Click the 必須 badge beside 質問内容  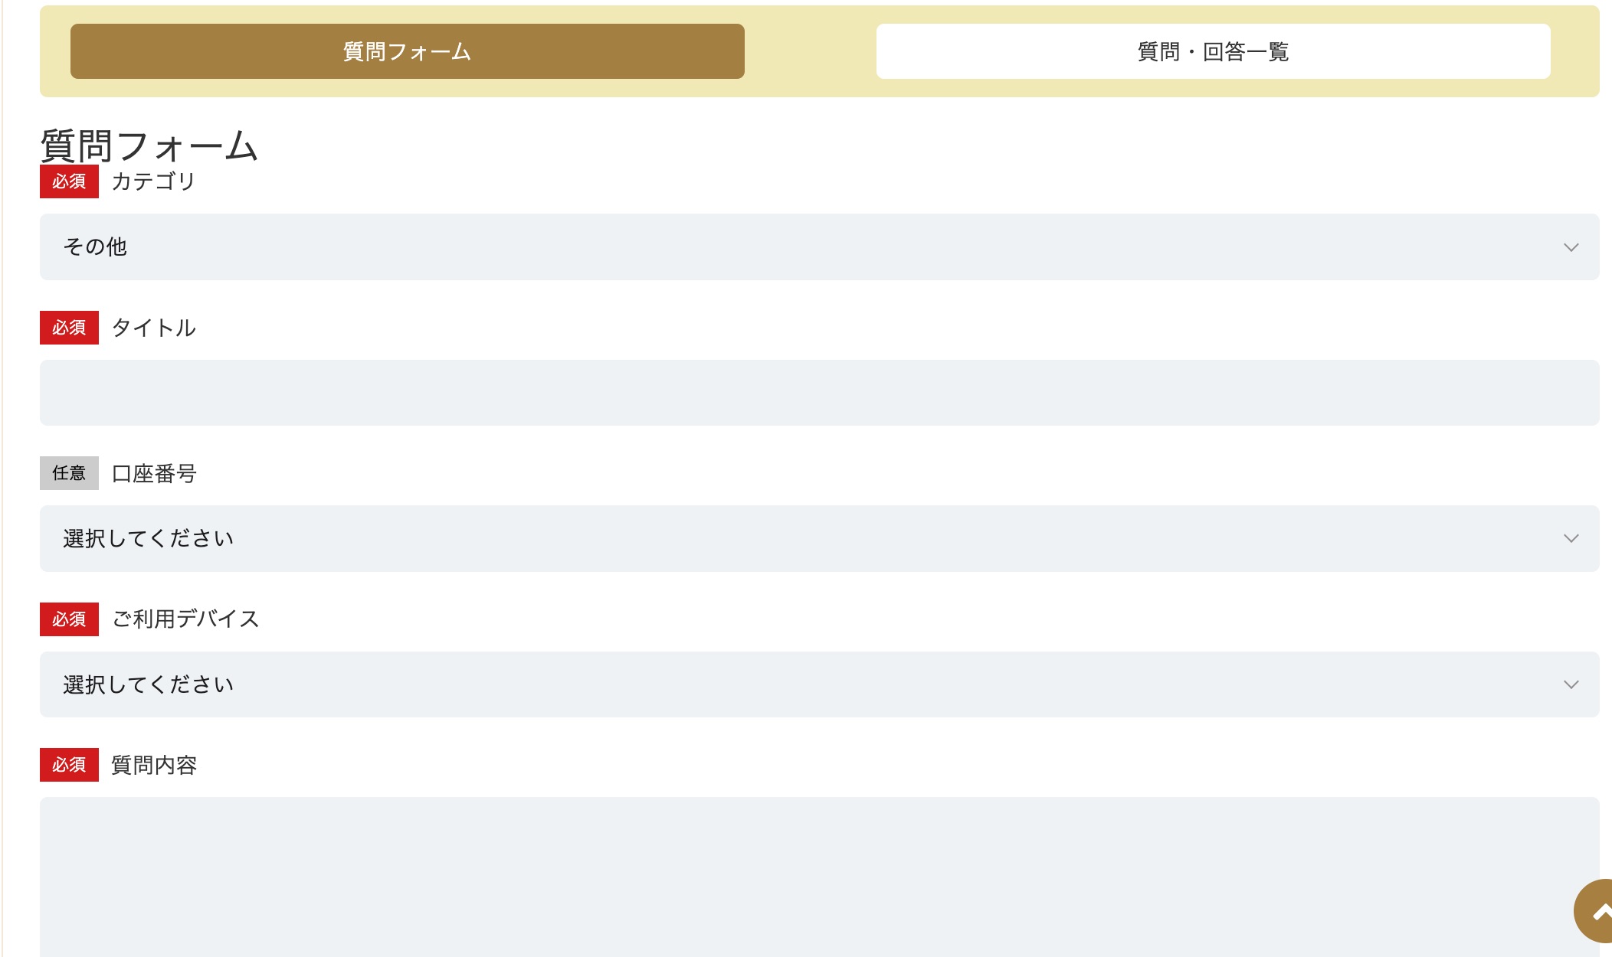click(69, 765)
